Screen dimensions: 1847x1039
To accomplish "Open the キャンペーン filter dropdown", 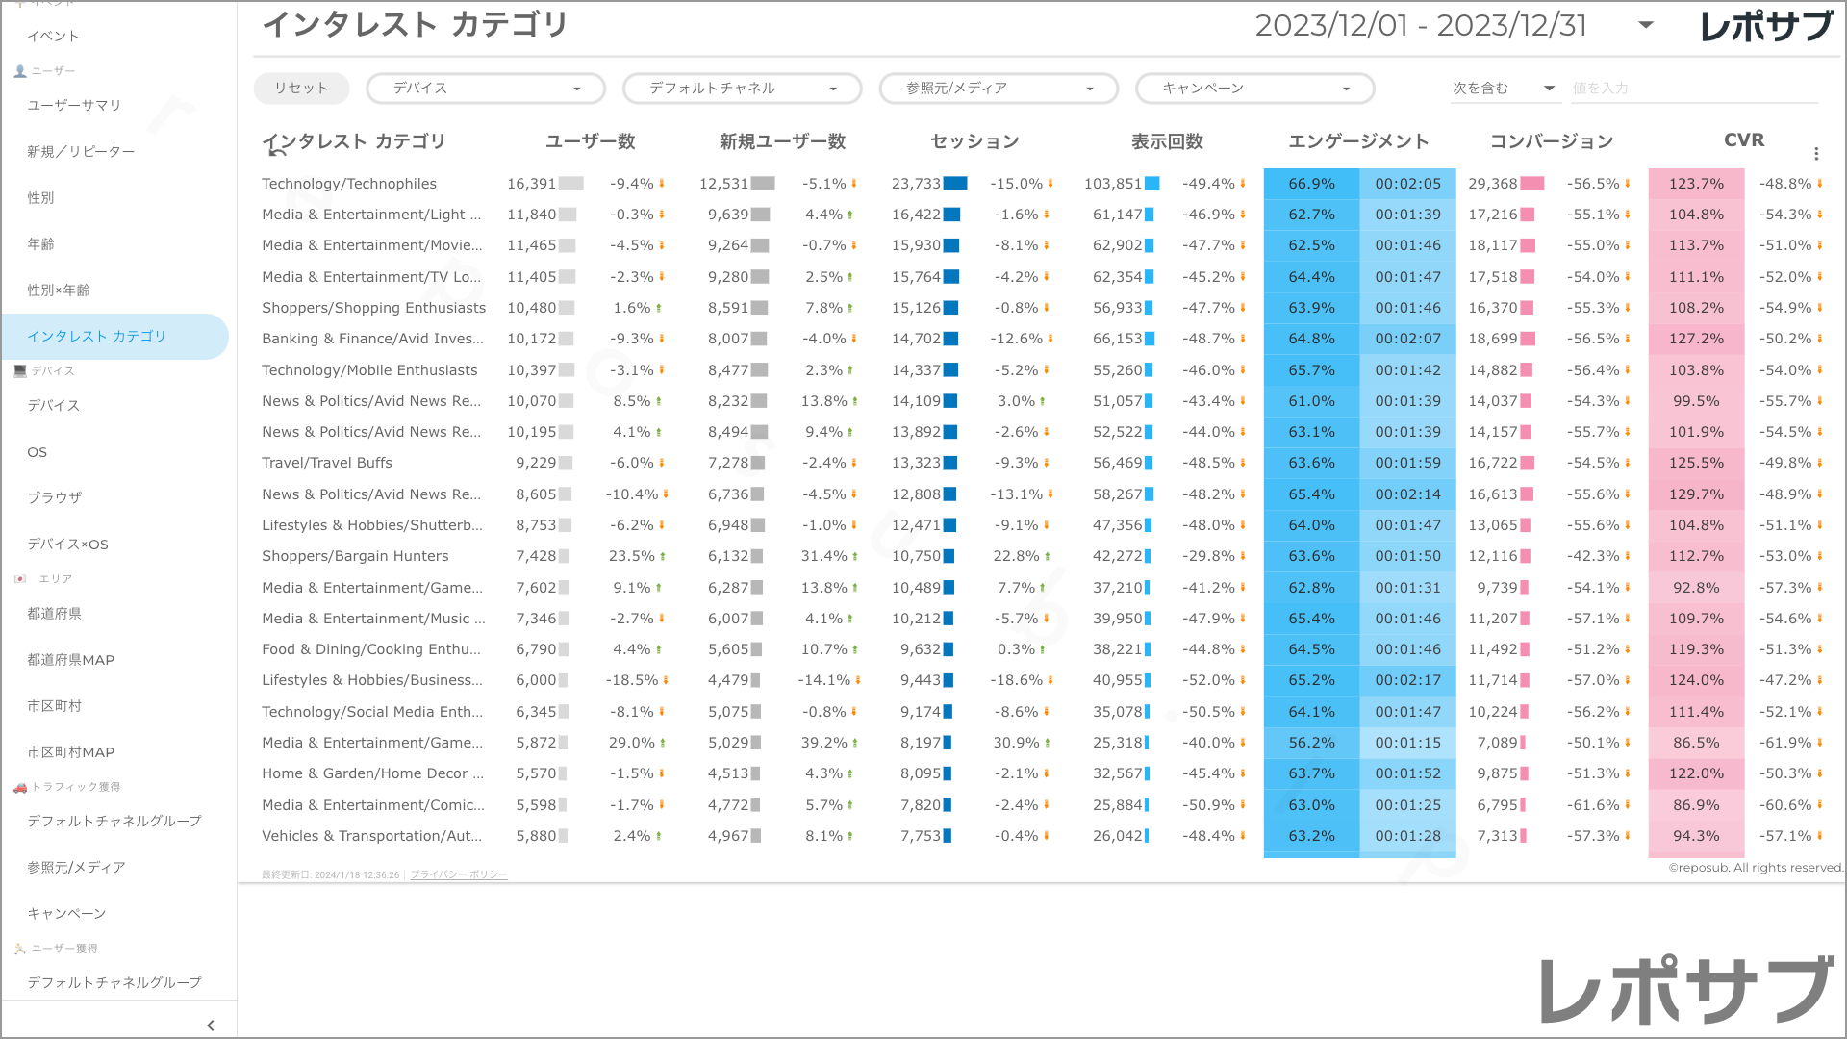I will coord(1254,89).
